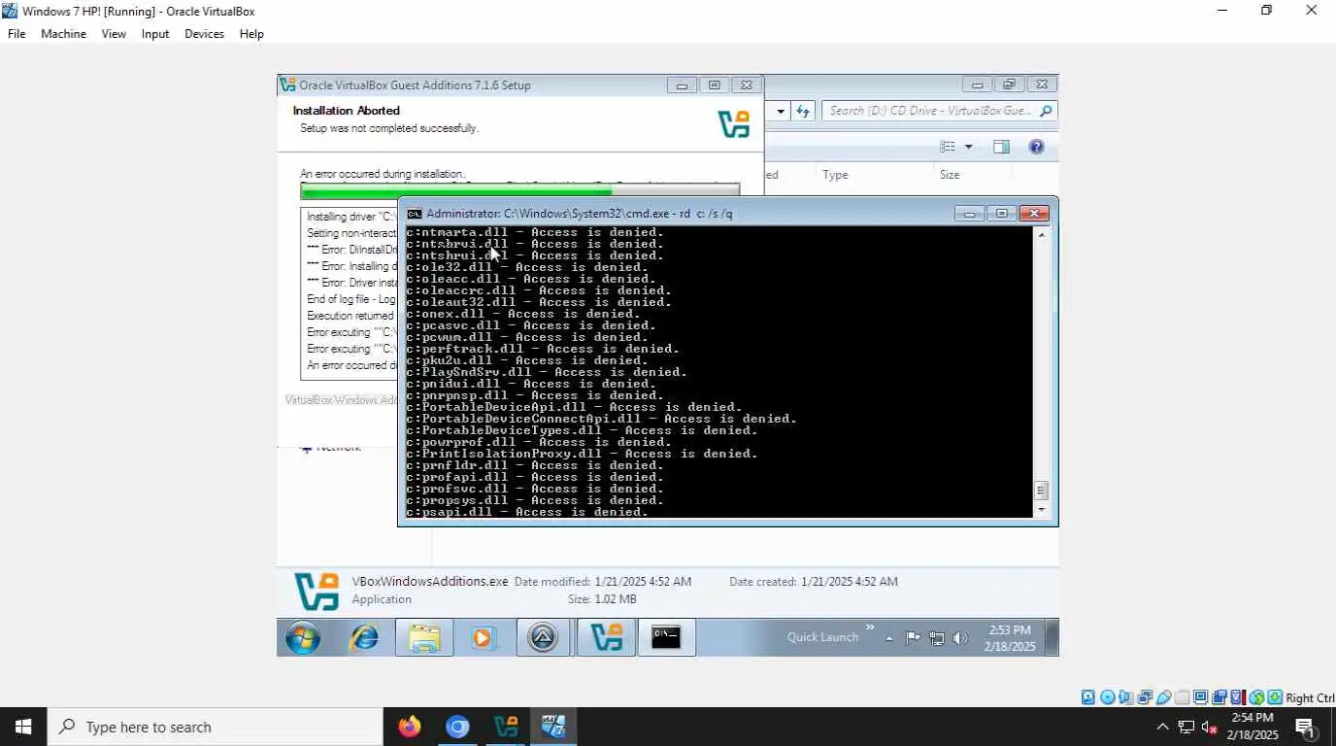Click the VirtualBox mouse integration indicator
This screenshot has height=746, width=1336.
tap(1256, 697)
